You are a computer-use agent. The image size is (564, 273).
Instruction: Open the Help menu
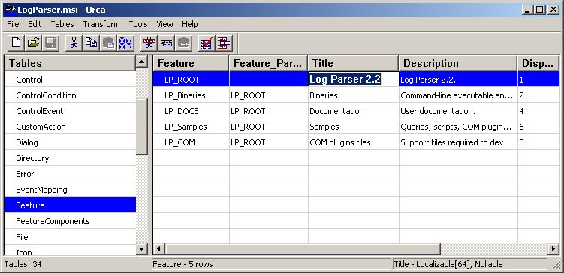pyautogui.click(x=189, y=24)
